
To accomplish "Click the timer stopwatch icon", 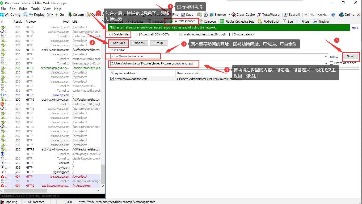I will pos(206,15).
